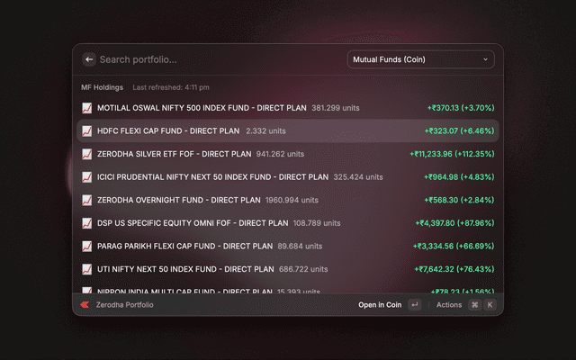Click chart icon beside HDFC Flexi Cap Fund
The image size is (576, 360).
coord(87,130)
